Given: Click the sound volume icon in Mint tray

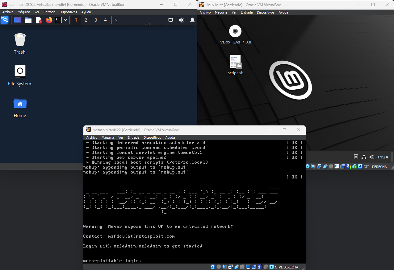Looking at the screenshot, I should [371, 157].
